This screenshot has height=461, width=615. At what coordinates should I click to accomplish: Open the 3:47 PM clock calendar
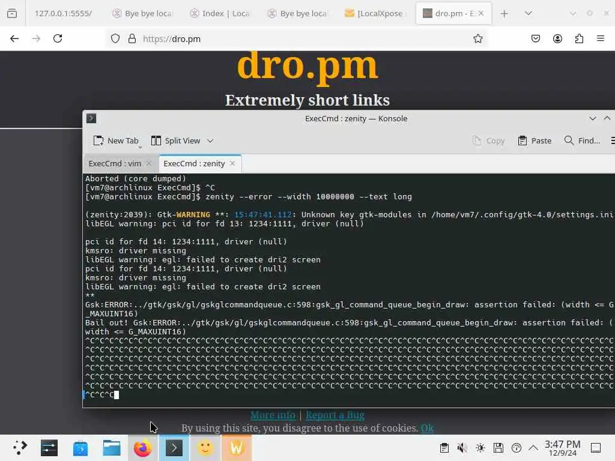562,448
